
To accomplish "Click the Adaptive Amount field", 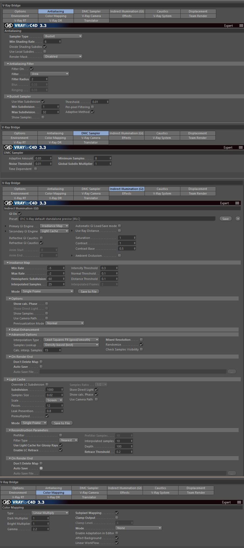I will tap(43, 158).
